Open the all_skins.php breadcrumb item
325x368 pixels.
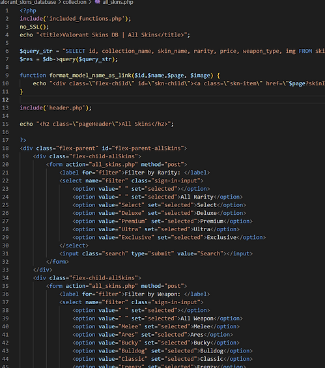[118, 3]
